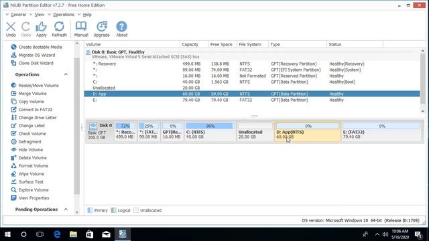Open the Clone Disk Wizard

coord(32,63)
